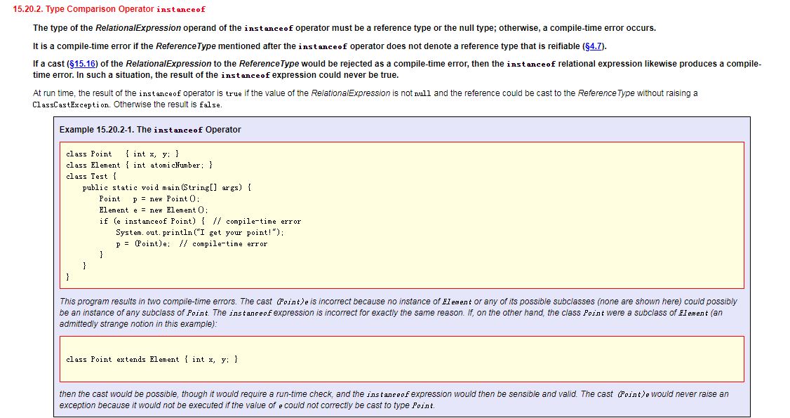This screenshot has width=790, height=418.
Task: Click the 'Element e = new Element();' line
Action: (153, 210)
